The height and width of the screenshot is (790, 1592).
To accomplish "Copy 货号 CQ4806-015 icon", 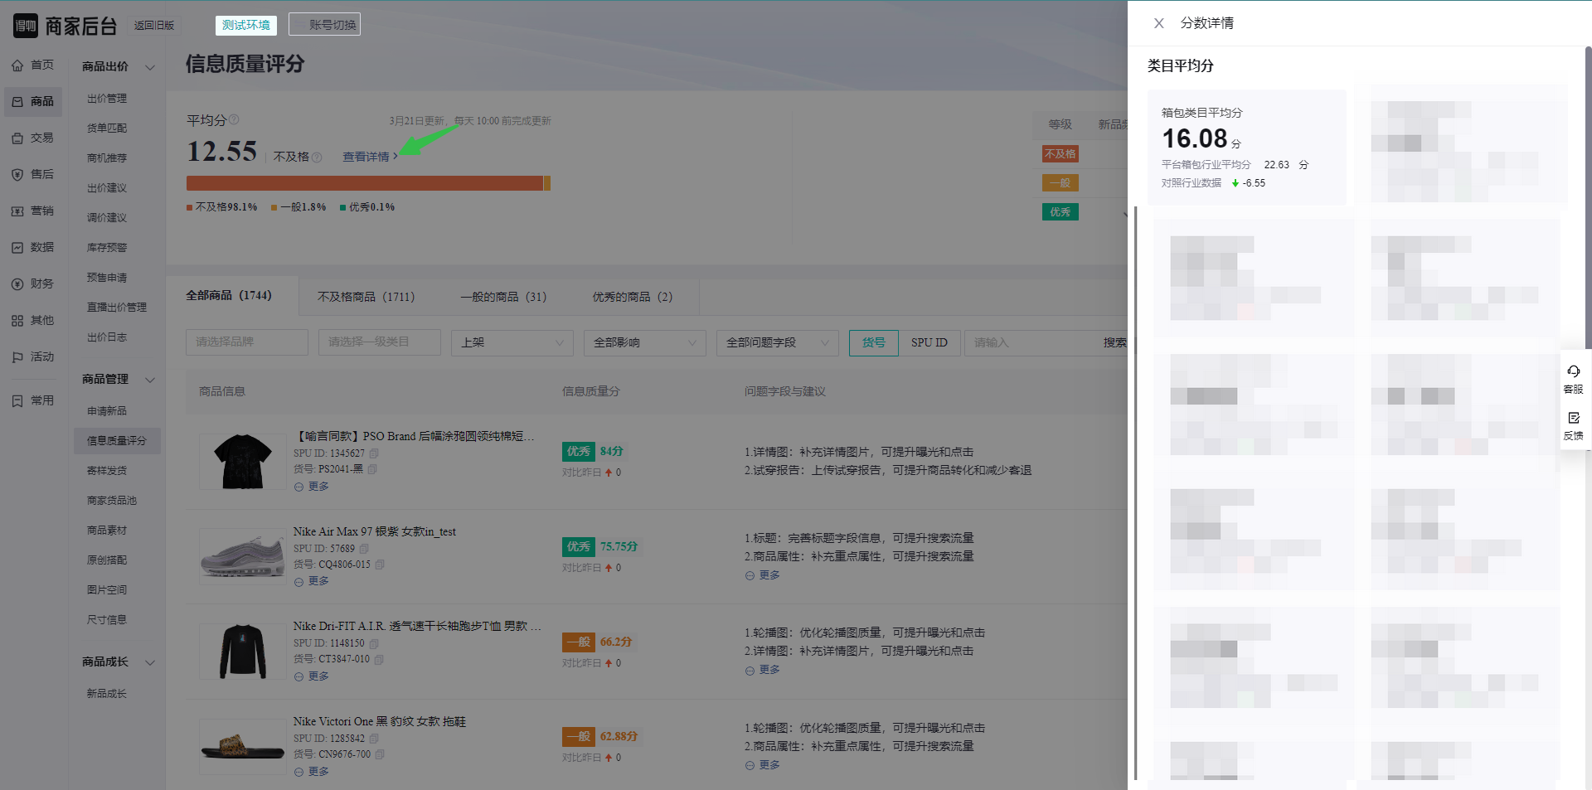I will (x=380, y=565).
